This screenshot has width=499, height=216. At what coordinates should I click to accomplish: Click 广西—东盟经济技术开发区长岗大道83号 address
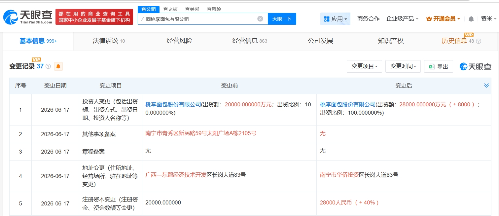[196, 175]
